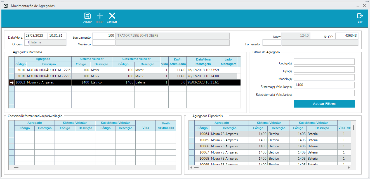Click the Cancelar X icon
The width and height of the screenshot is (370, 179).
[112, 16]
